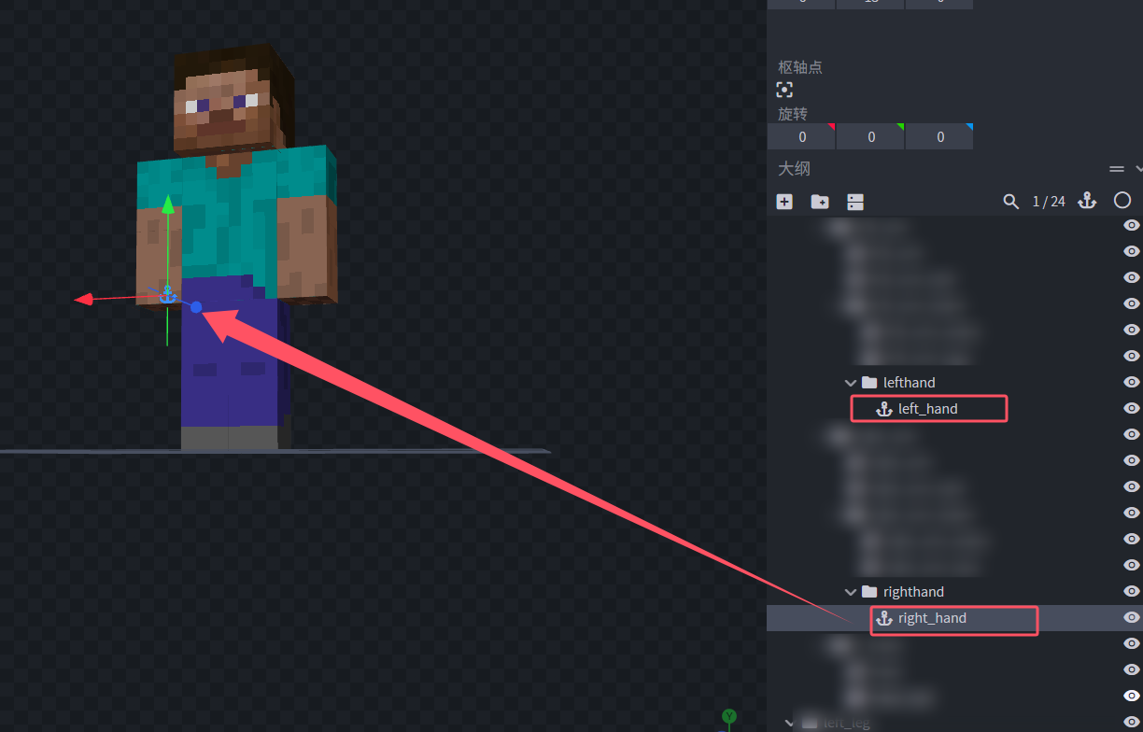The width and height of the screenshot is (1143, 732).
Task: Click the center pivot point icon
Action: (x=784, y=90)
